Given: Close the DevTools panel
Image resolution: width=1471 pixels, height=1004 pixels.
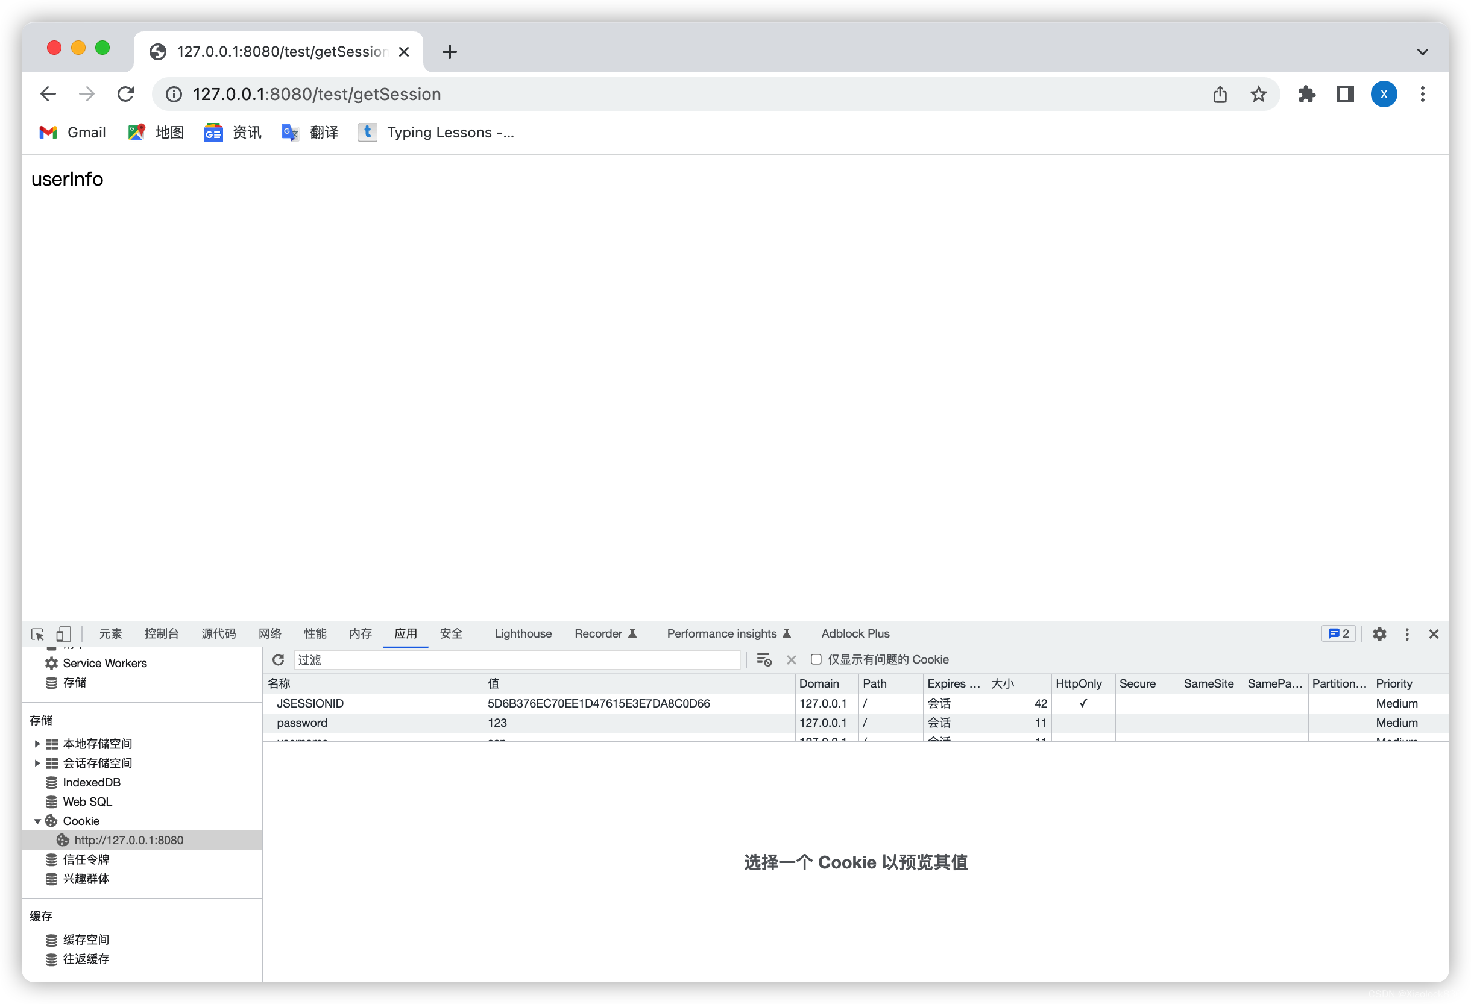Looking at the screenshot, I should coord(1434,634).
